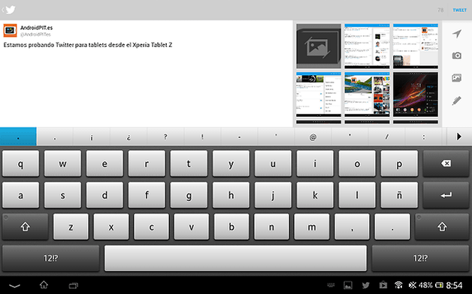Tap the x key

(111, 226)
